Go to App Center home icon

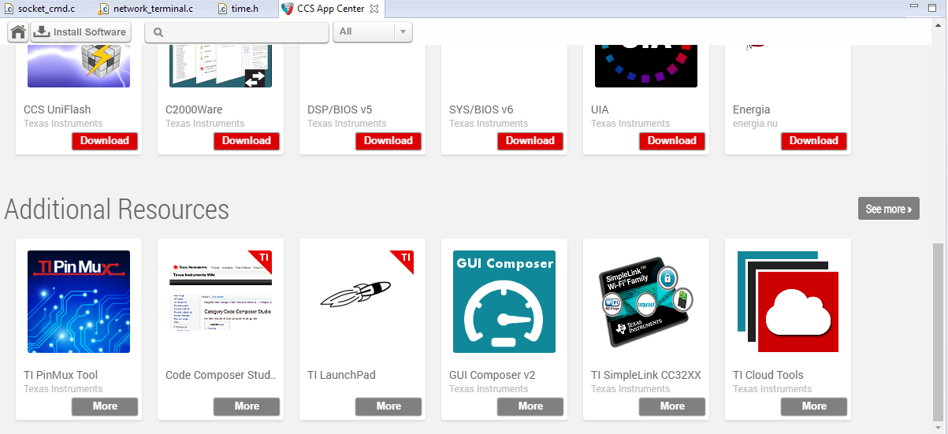pyautogui.click(x=18, y=32)
